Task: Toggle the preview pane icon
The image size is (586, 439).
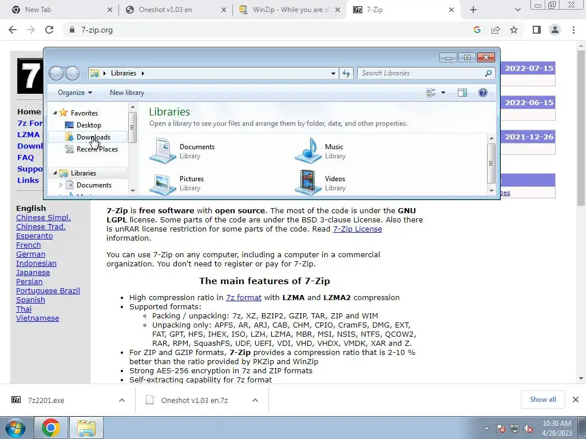Action: [x=462, y=93]
